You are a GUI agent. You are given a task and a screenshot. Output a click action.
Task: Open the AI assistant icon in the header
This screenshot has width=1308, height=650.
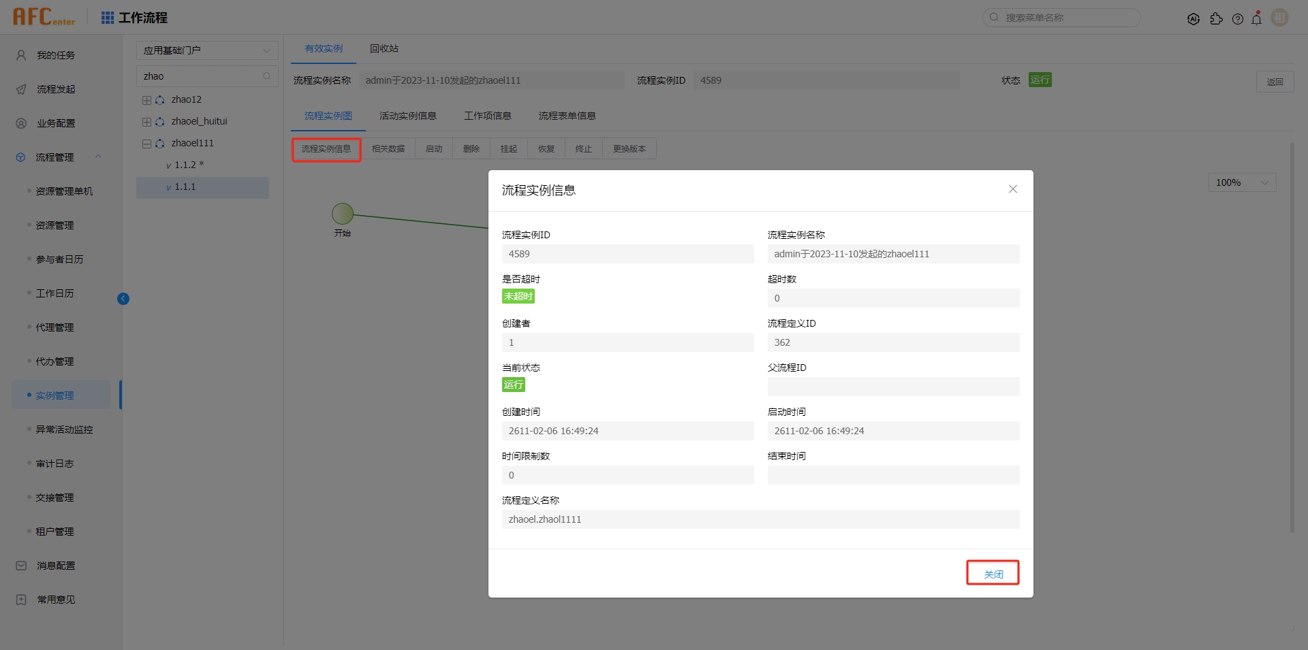point(1194,18)
